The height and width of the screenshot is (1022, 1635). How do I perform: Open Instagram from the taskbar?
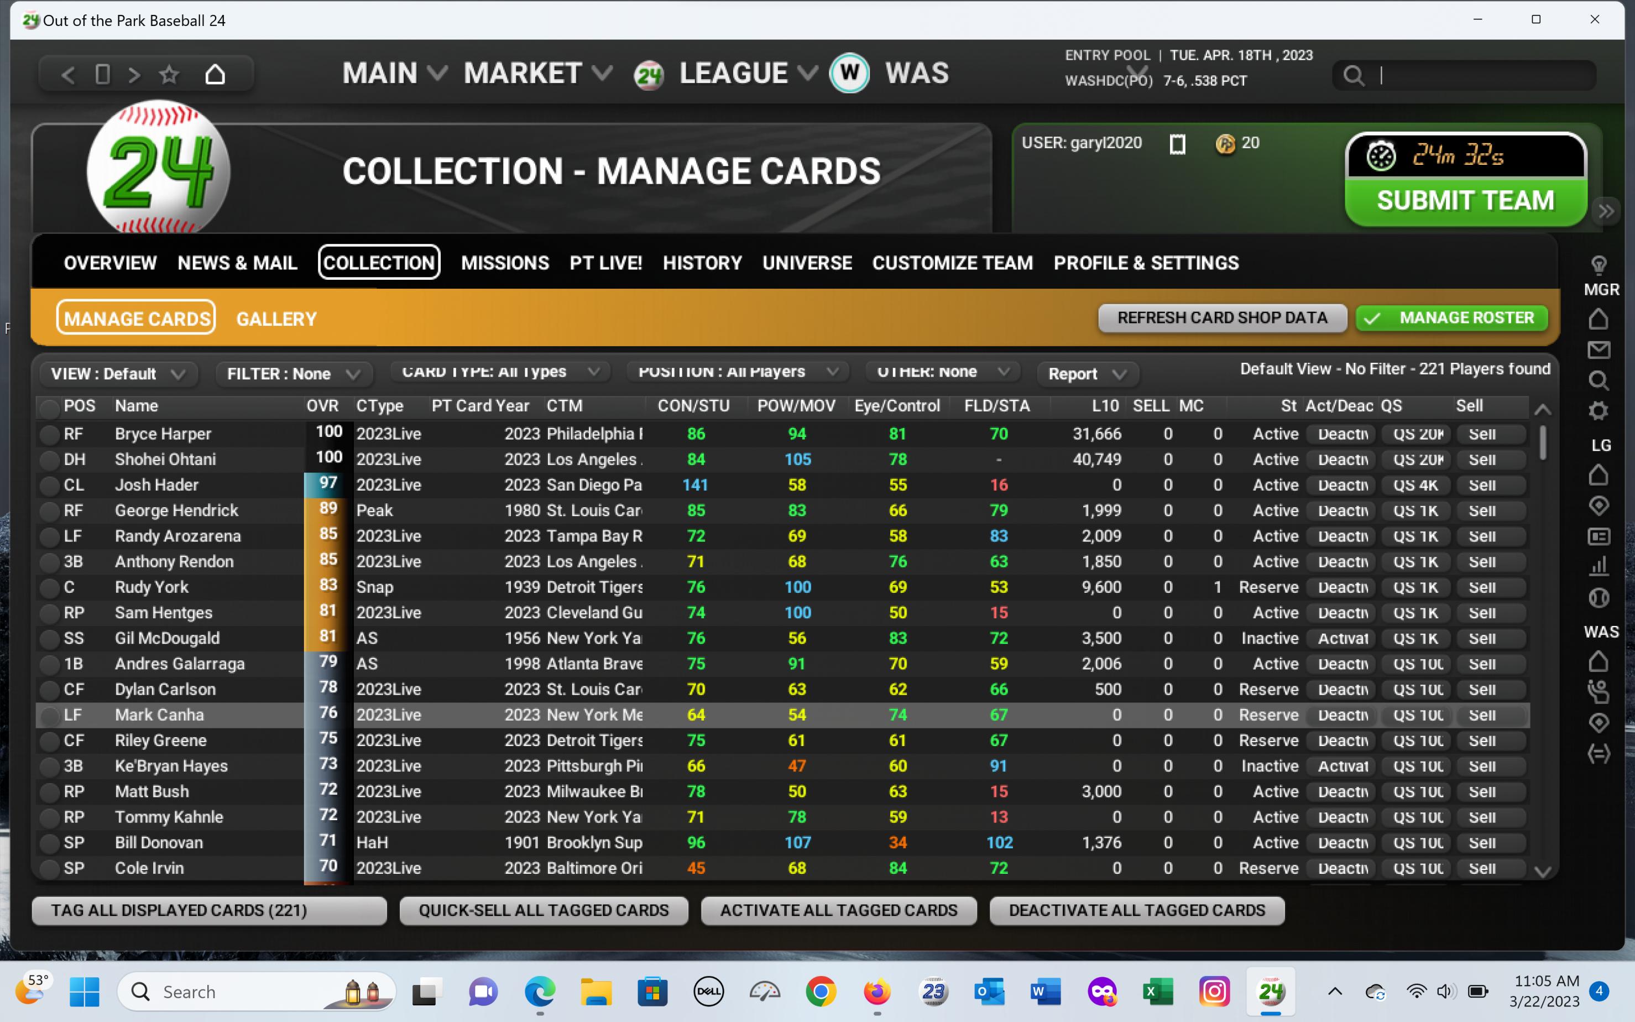click(x=1214, y=992)
